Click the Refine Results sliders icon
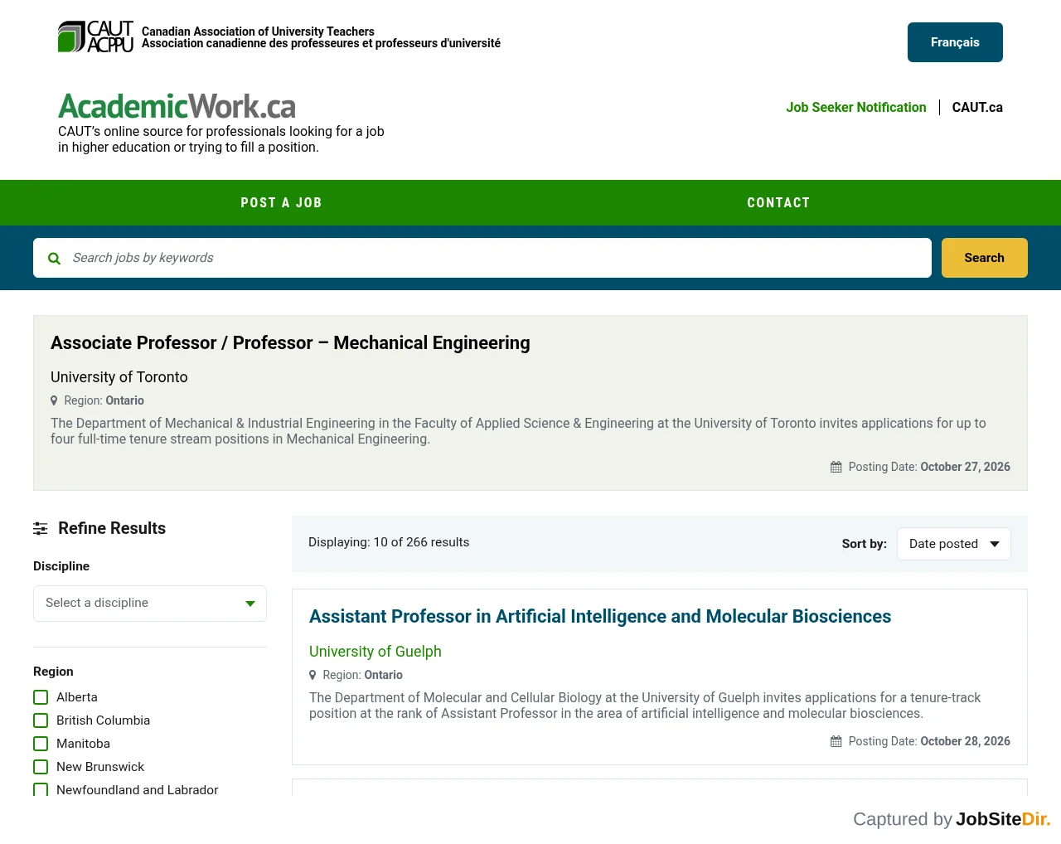The width and height of the screenshot is (1061, 844). 40,528
